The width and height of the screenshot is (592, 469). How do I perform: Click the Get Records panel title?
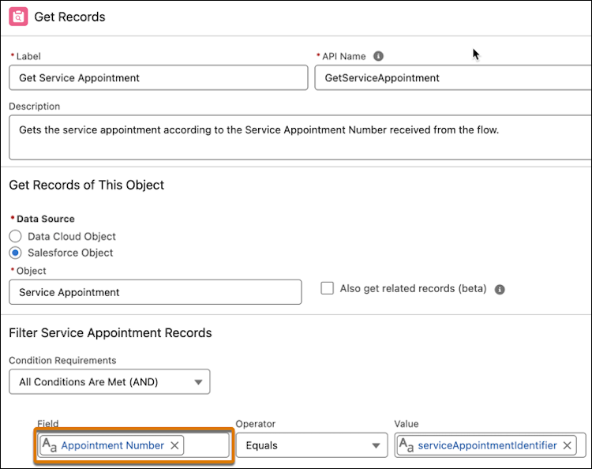coord(69,17)
